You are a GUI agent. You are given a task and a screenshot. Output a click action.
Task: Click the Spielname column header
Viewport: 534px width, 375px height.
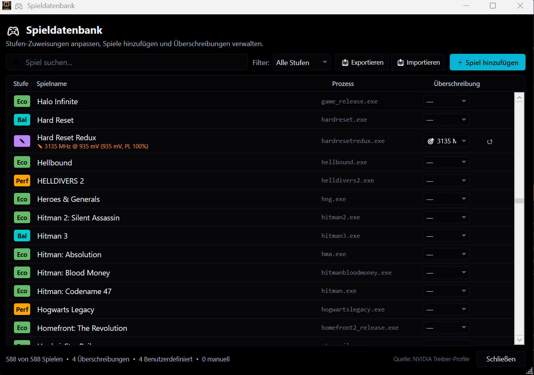pyautogui.click(x=52, y=84)
